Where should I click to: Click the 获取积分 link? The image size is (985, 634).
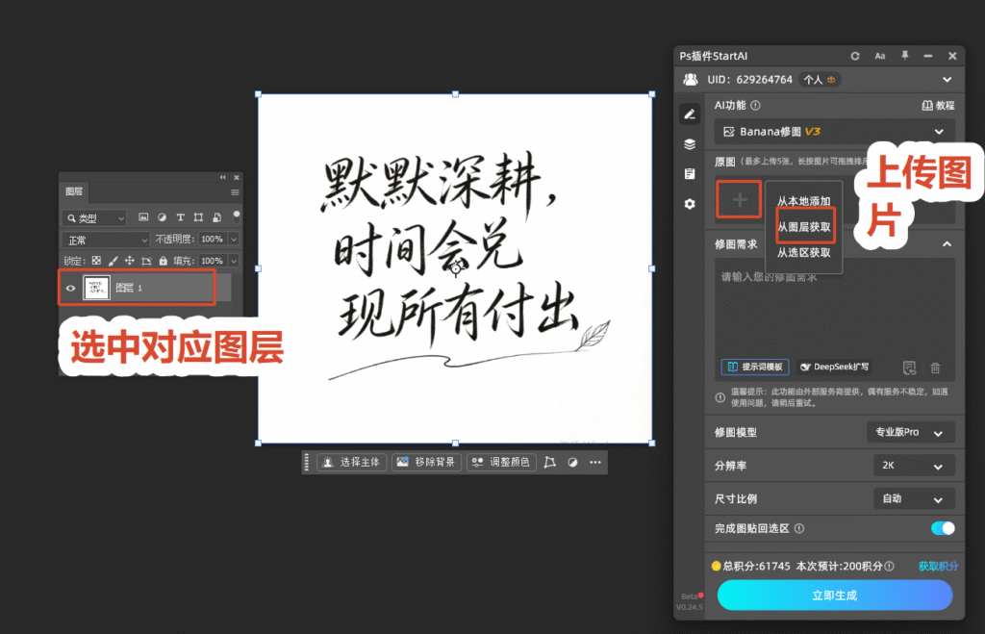(938, 566)
